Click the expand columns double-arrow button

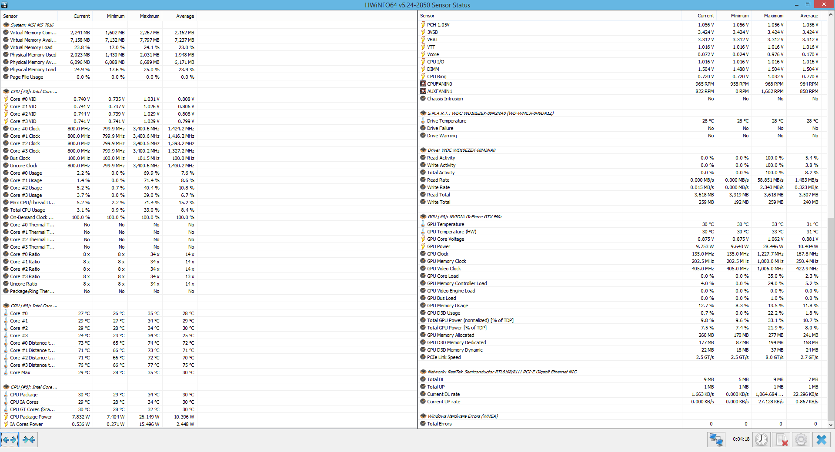[x=10, y=440]
